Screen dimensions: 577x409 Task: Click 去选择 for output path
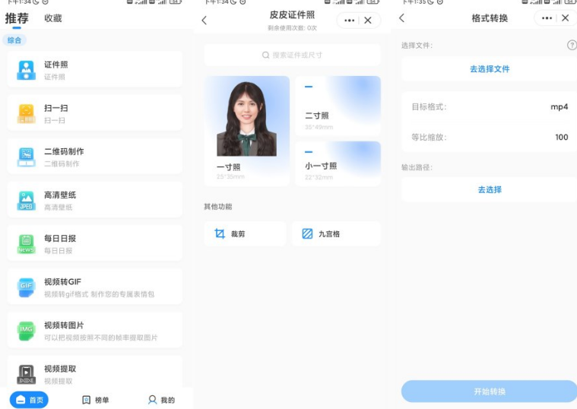pos(490,189)
